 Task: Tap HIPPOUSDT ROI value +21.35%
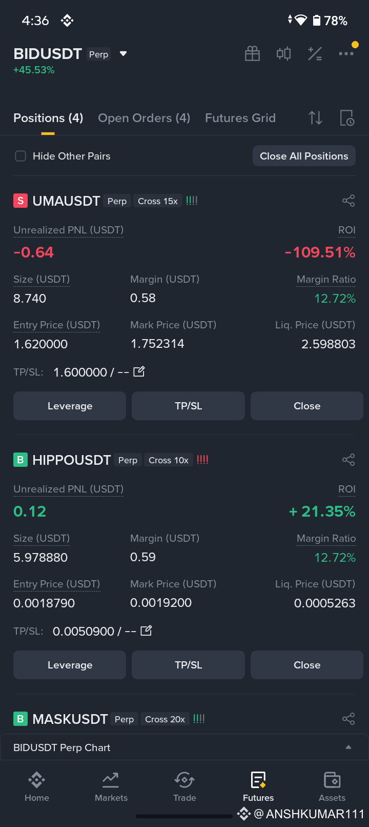point(322,511)
